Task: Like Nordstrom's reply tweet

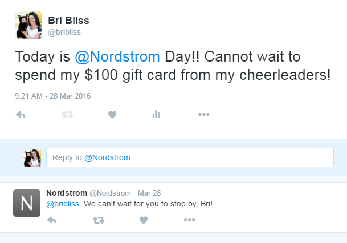Action: coord(144,220)
